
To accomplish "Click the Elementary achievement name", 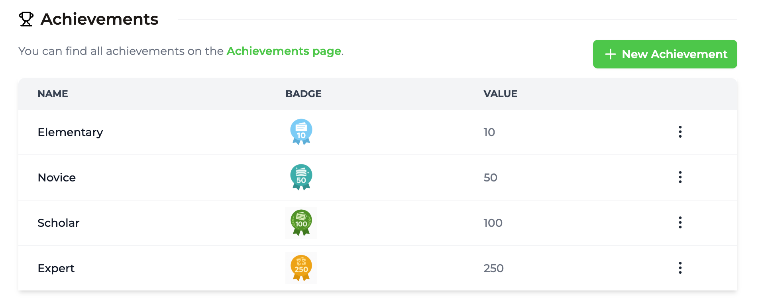I will (x=70, y=132).
